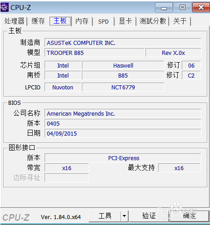Screen dimensions: 210x225
Task: Click the 芯片组 label
Action: (30, 65)
